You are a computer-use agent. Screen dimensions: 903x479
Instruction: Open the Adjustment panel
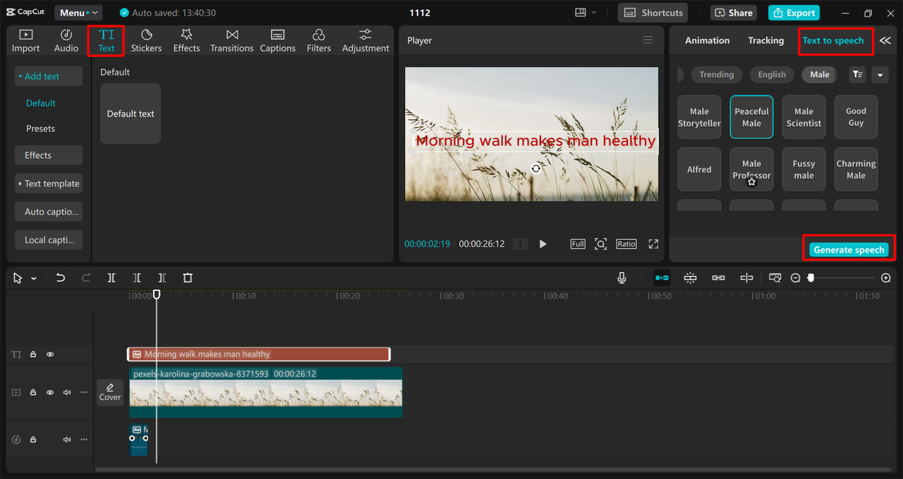point(365,41)
